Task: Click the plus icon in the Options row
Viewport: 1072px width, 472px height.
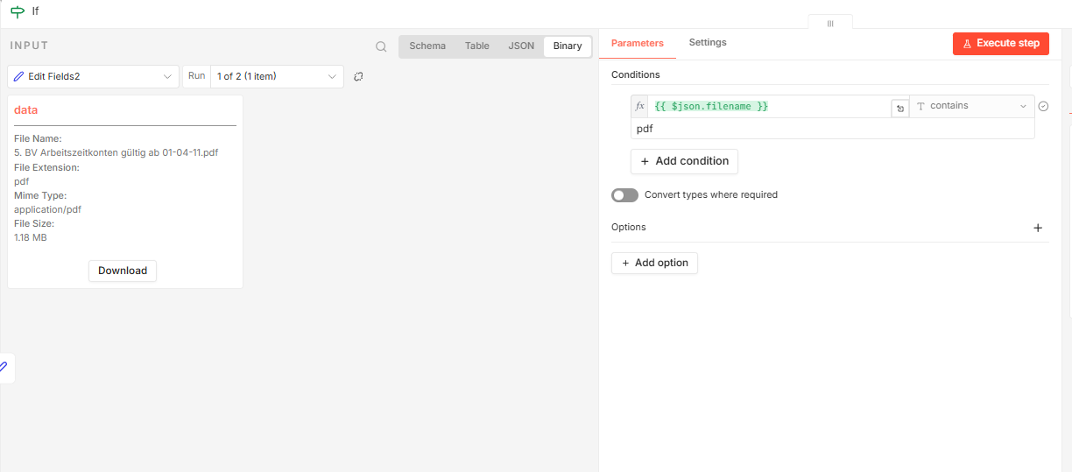Action: pos(1038,228)
